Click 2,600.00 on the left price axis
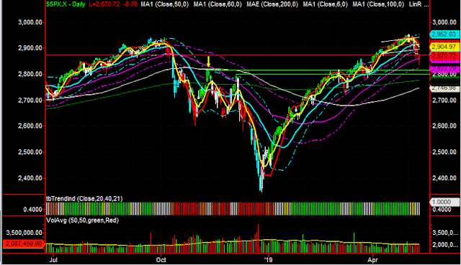Viewport: 461px width, 265px height. click(x=30, y=126)
